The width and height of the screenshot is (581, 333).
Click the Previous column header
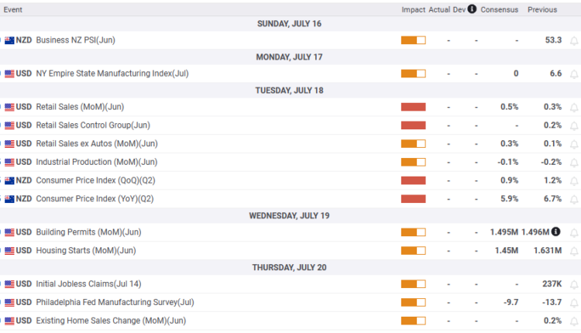[542, 9]
